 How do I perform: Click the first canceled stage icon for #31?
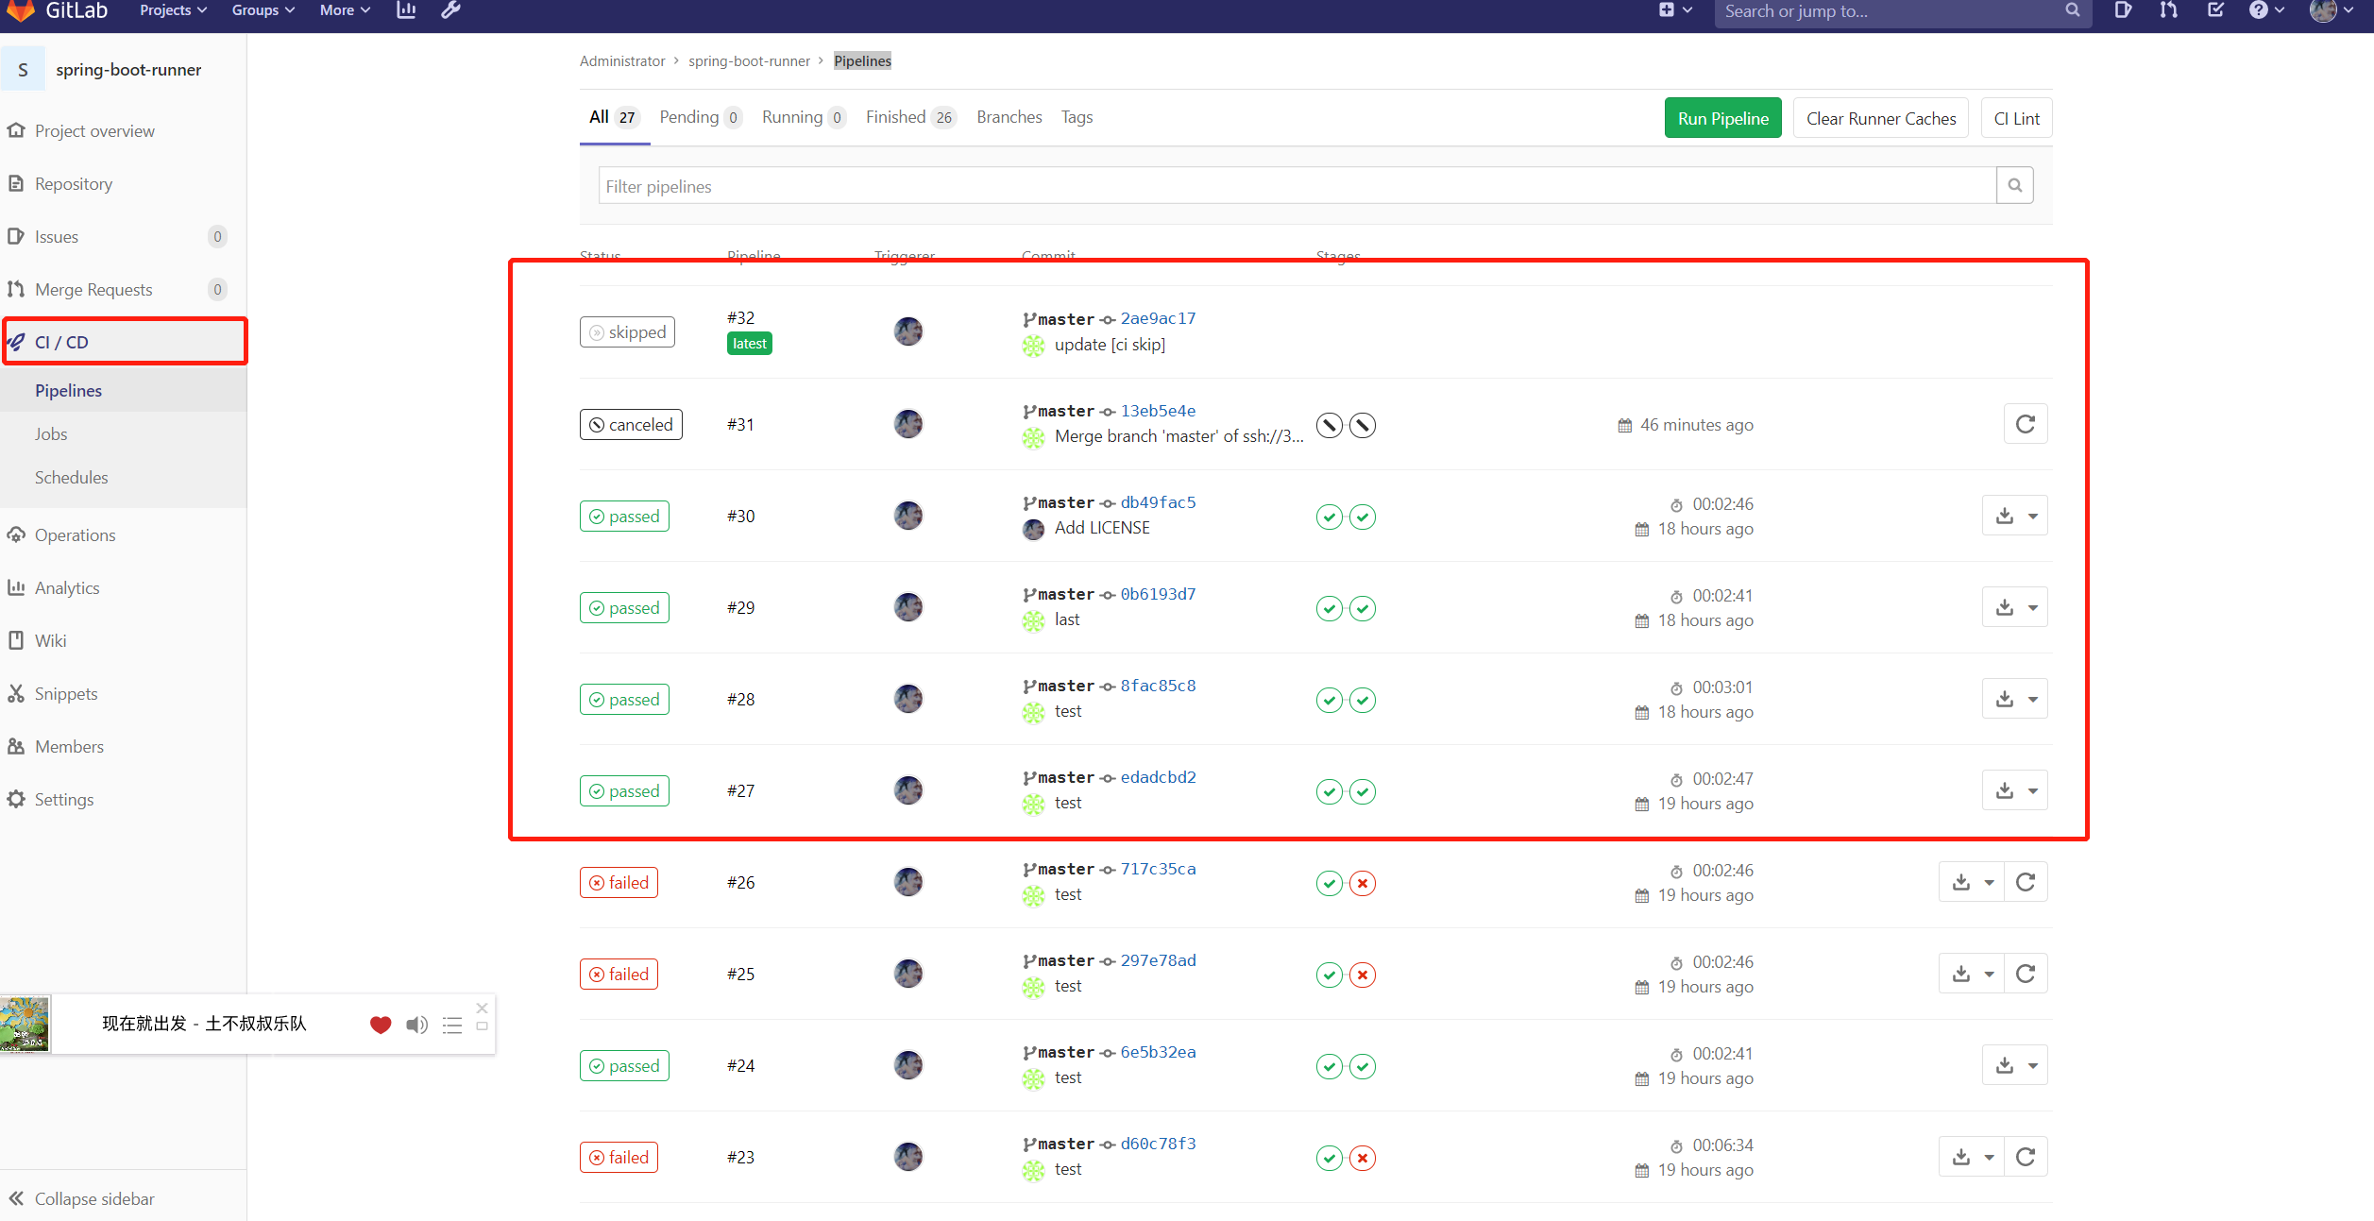click(1329, 425)
